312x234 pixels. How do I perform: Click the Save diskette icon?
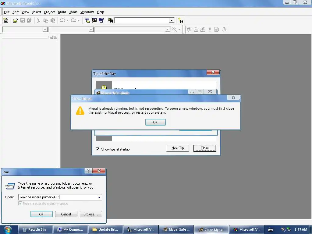23,20
